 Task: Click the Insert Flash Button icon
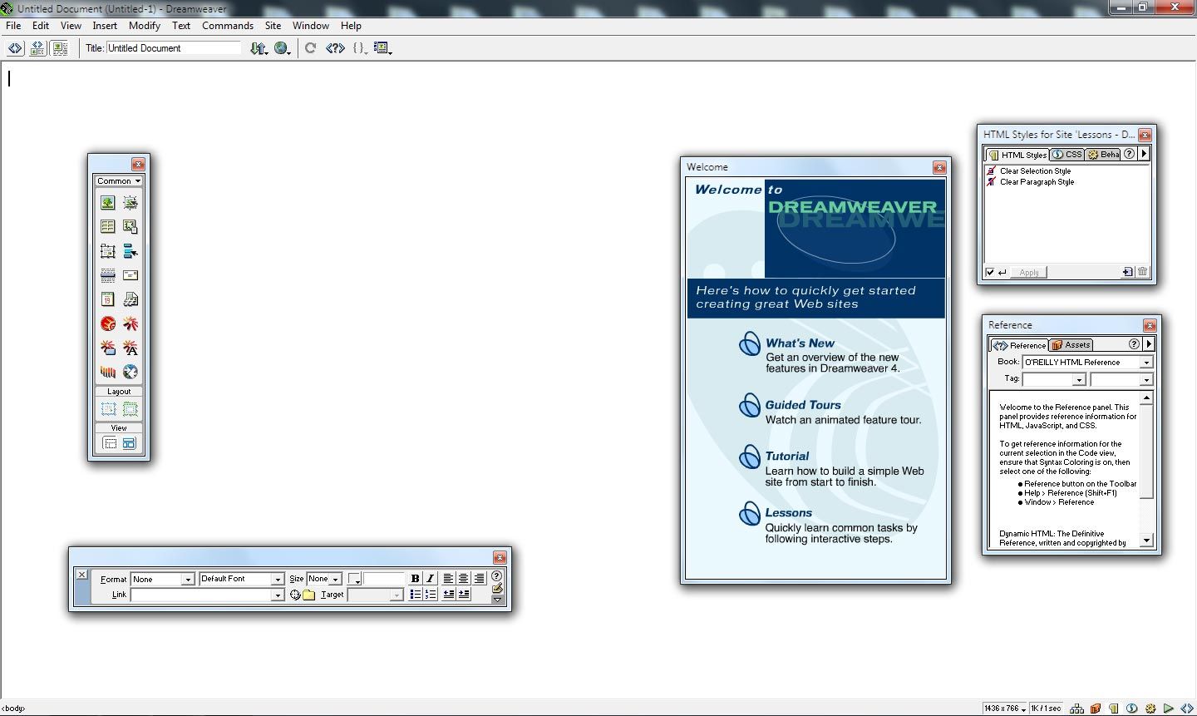coord(108,347)
